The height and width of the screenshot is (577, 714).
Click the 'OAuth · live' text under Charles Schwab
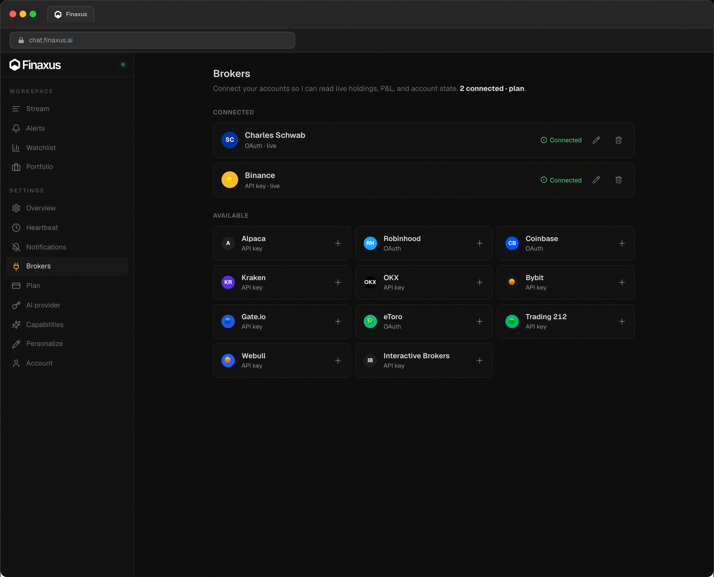[260, 146]
